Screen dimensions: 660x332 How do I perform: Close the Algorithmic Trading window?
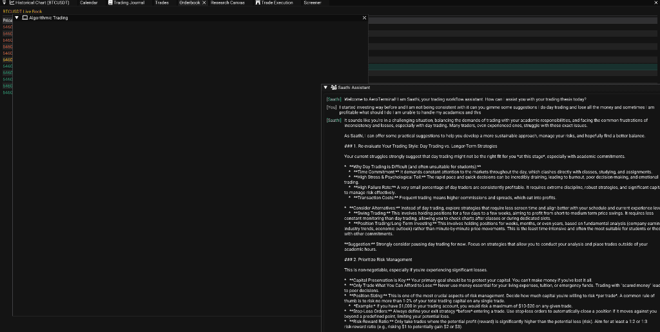[x=365, y=17]
